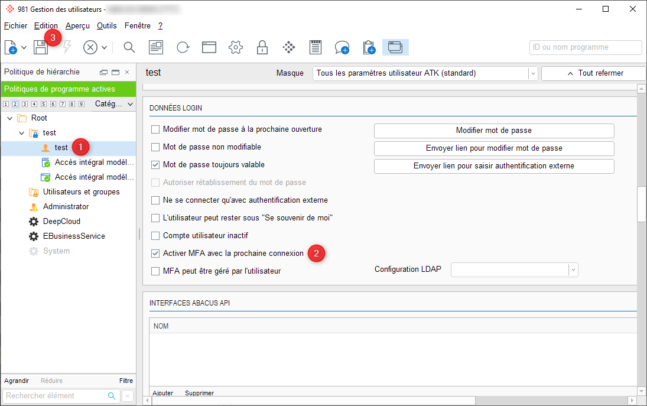Image resolution: width=647 pixels, height=406 pixels.
Task: Click the padlock icon in toolbar
Action: tap(262, 47)
